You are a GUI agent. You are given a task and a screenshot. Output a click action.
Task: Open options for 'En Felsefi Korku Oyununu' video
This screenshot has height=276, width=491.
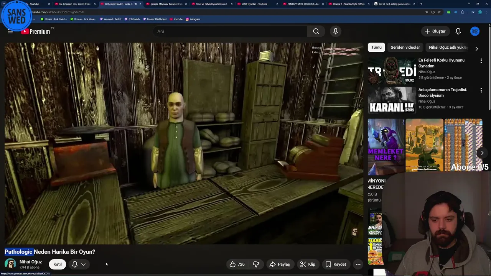coord(481,61)
